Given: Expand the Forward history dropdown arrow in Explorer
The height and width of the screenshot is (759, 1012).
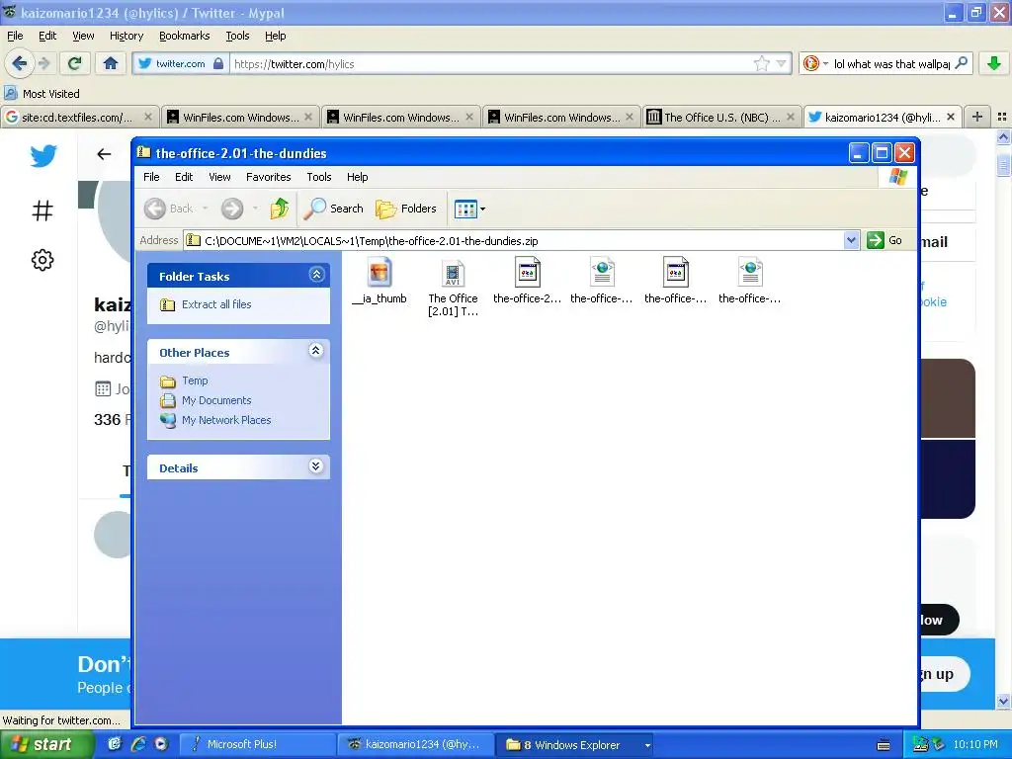Looking at the screenshot, I should tap(256, 209).
